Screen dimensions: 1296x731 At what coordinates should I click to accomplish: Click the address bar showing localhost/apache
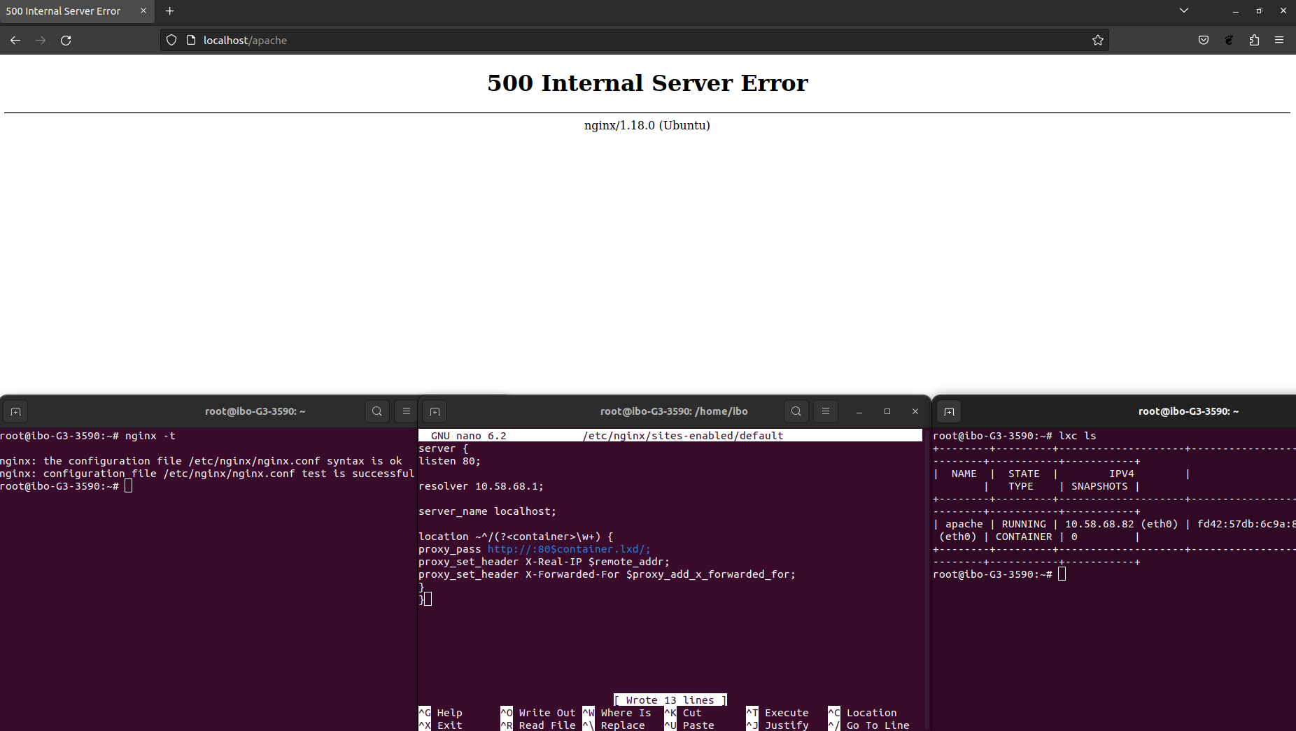point(630,41)
